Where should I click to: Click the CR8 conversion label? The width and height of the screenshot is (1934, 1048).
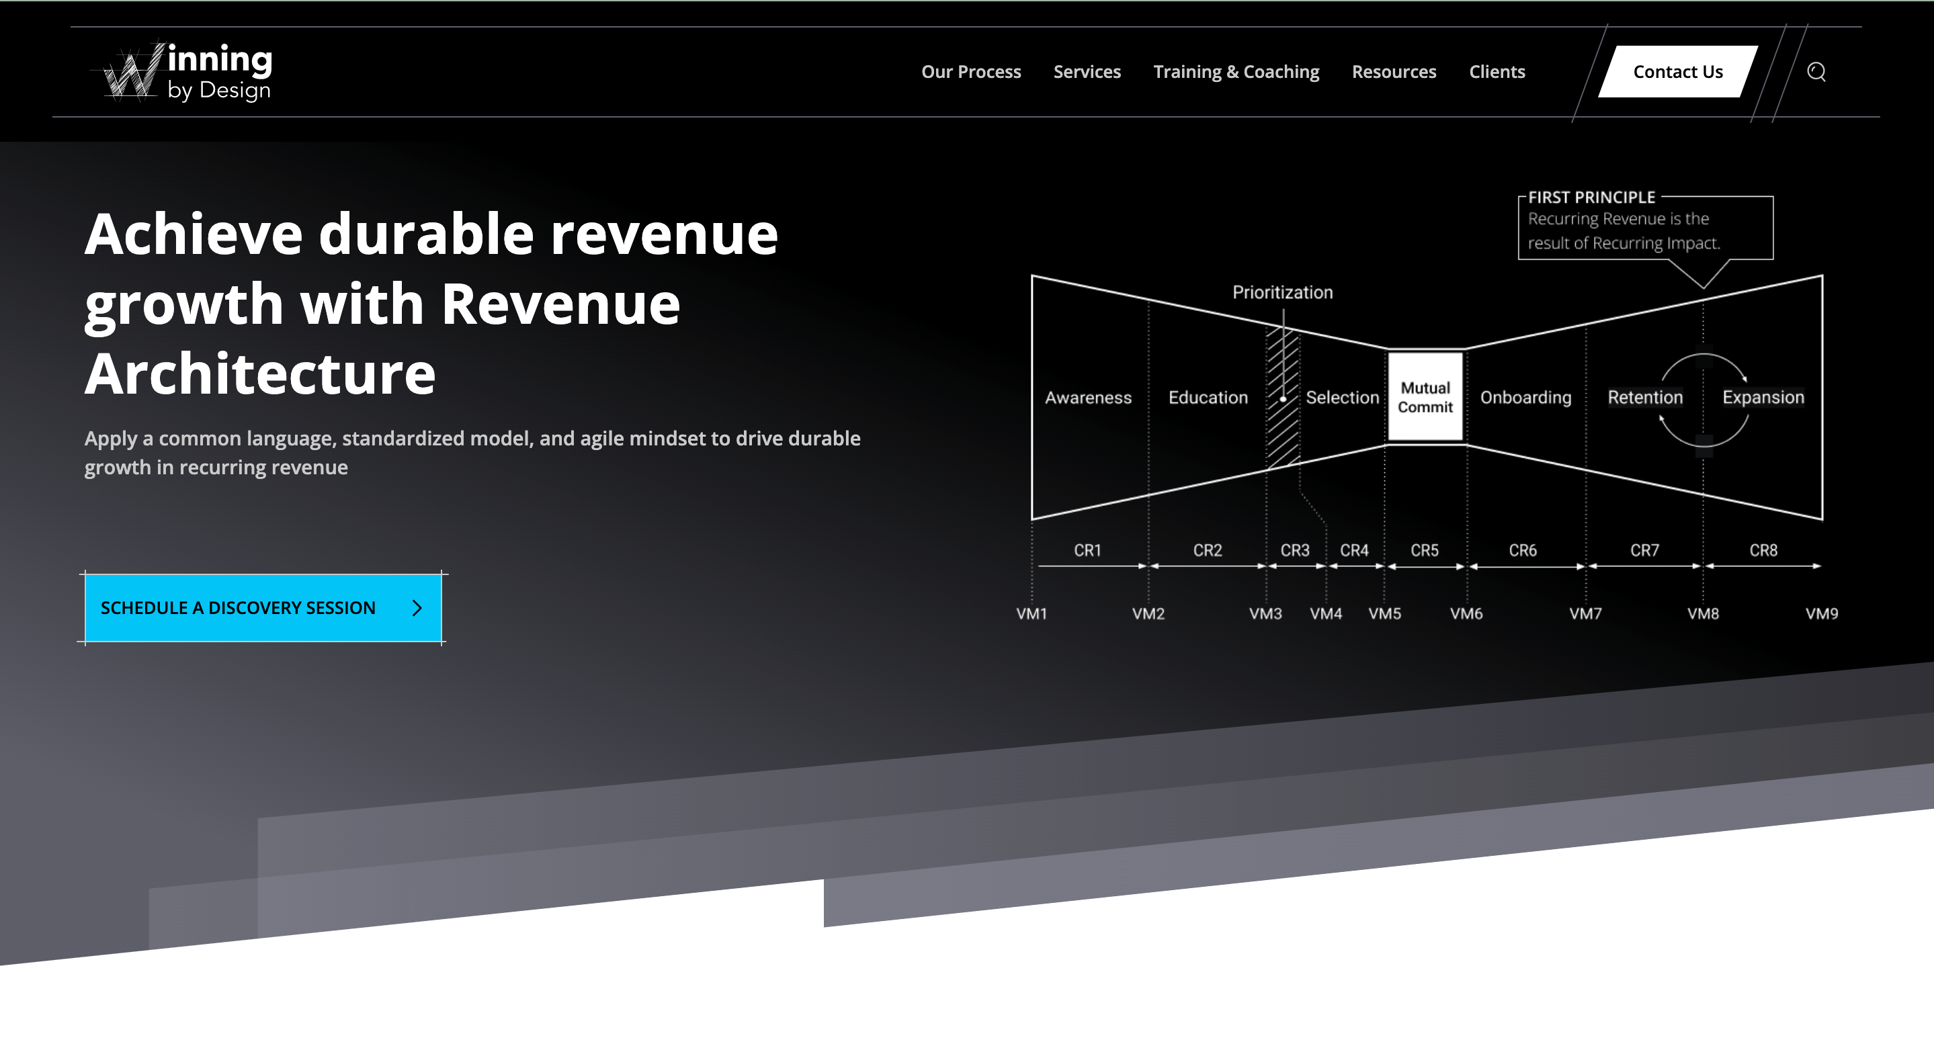[1763, 550]
